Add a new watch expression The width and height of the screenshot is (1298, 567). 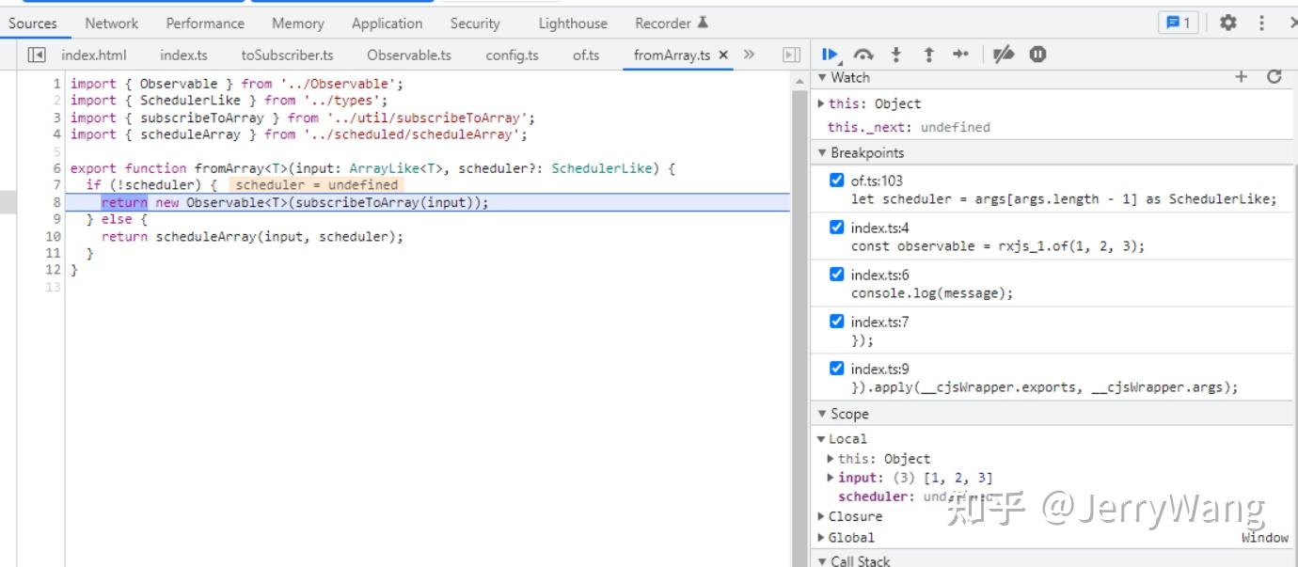(x=1241, y=77)
